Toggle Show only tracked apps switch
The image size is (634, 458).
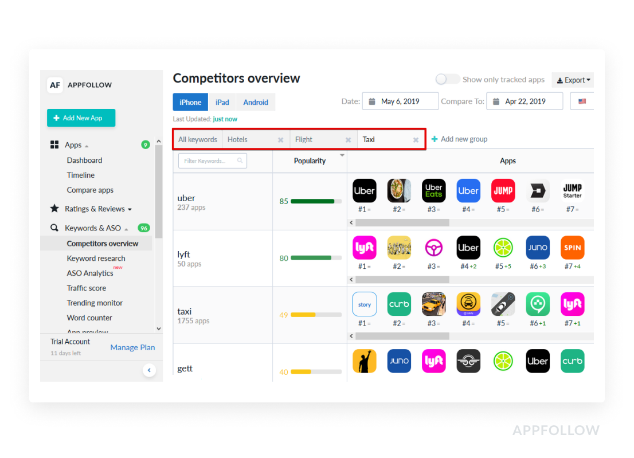coord(448,80)
